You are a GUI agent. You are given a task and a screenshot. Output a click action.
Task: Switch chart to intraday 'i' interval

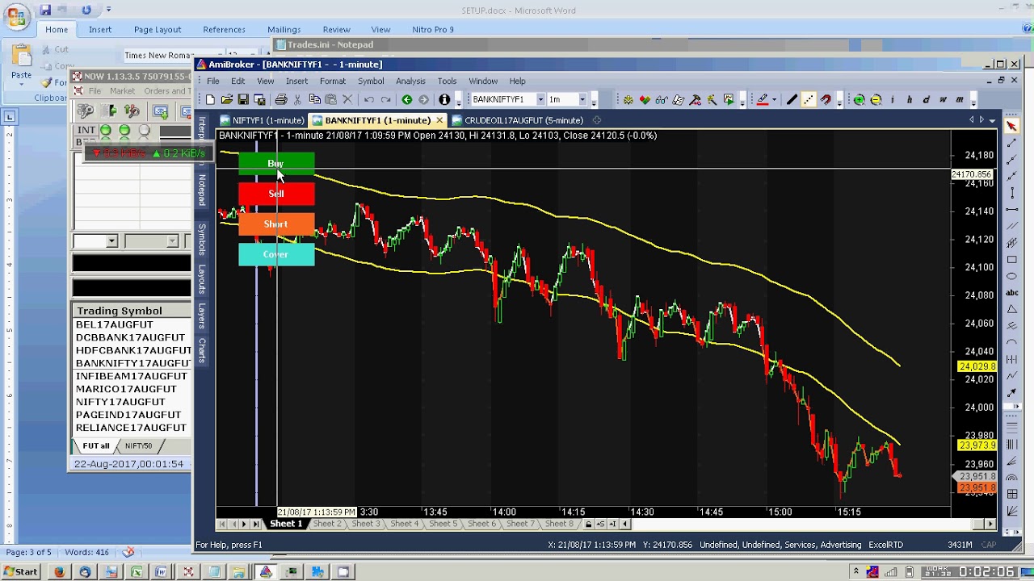893,99
